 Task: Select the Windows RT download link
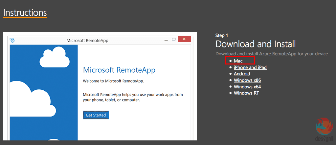pos(246,93)
